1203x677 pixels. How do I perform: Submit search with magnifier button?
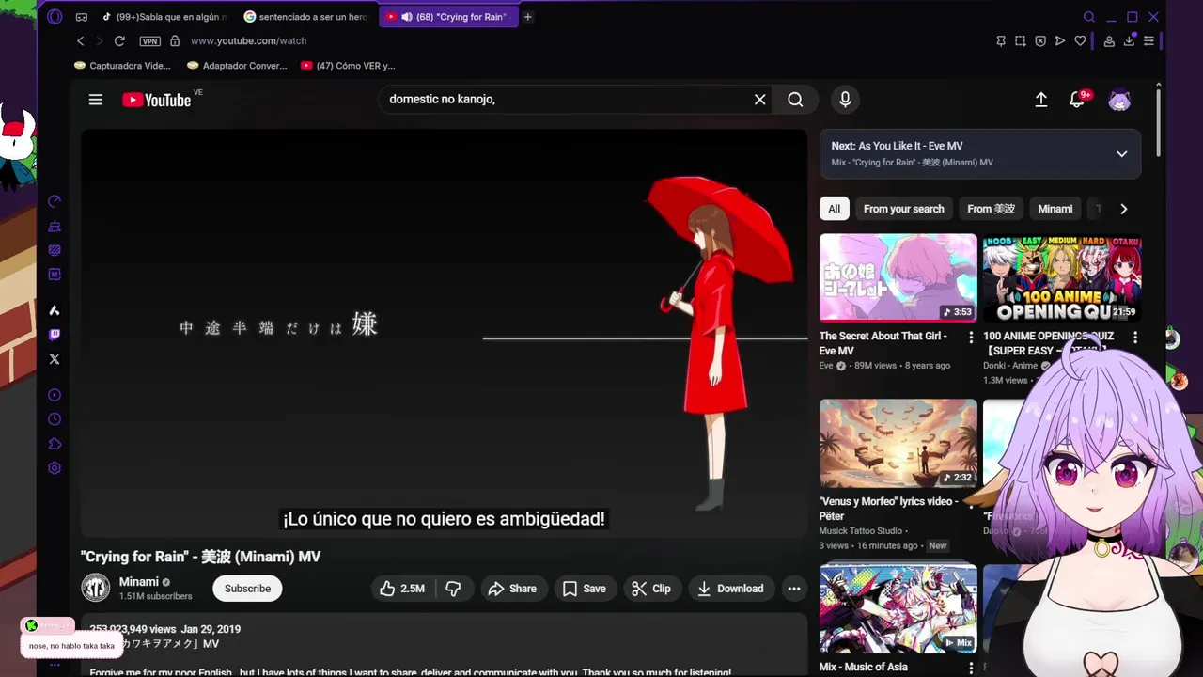[795, 100]
